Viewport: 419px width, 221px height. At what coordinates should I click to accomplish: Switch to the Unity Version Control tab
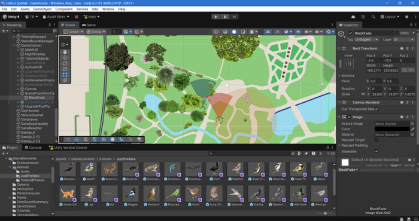68,148
